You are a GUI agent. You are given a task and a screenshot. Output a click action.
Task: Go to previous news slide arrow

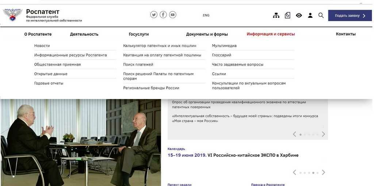coord(294,134)
